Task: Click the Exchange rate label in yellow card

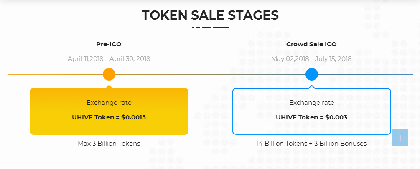Action: click(x=109, y=103)
